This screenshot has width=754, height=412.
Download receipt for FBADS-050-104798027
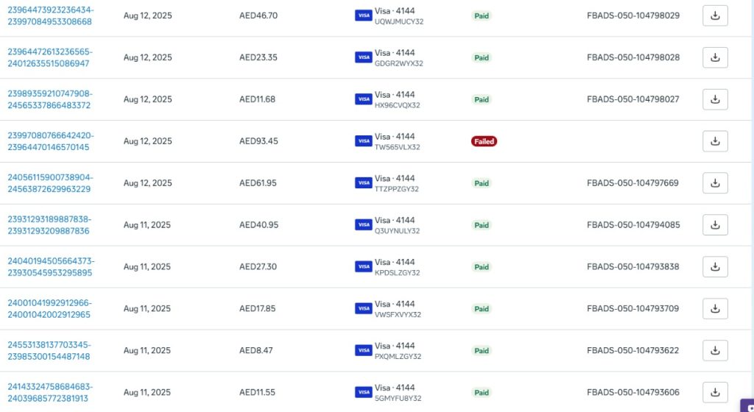click(x=715, y=99)
